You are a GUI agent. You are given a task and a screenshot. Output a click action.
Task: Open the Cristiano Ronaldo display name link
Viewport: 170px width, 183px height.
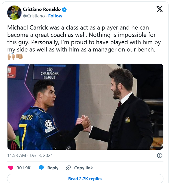pyautogui.click(x=42, y=10)
